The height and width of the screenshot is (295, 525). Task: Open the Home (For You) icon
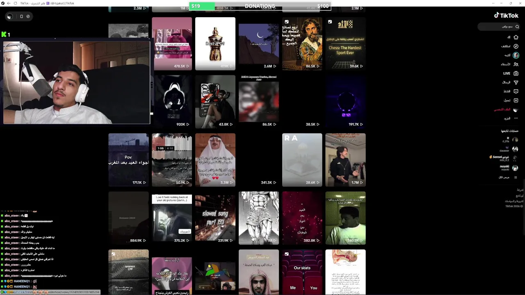516,37
